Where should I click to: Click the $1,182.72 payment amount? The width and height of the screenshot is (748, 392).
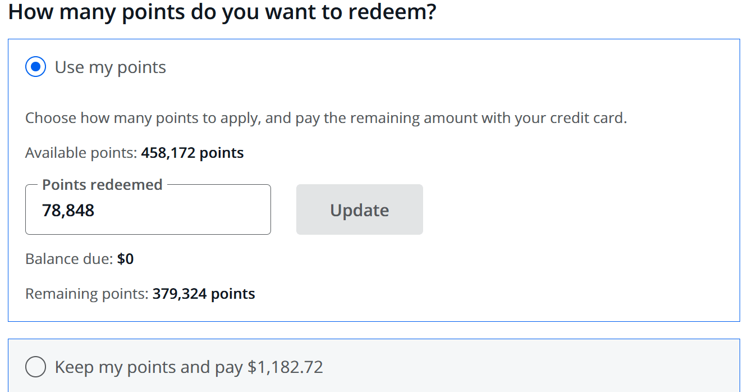[x=286, y=367]
